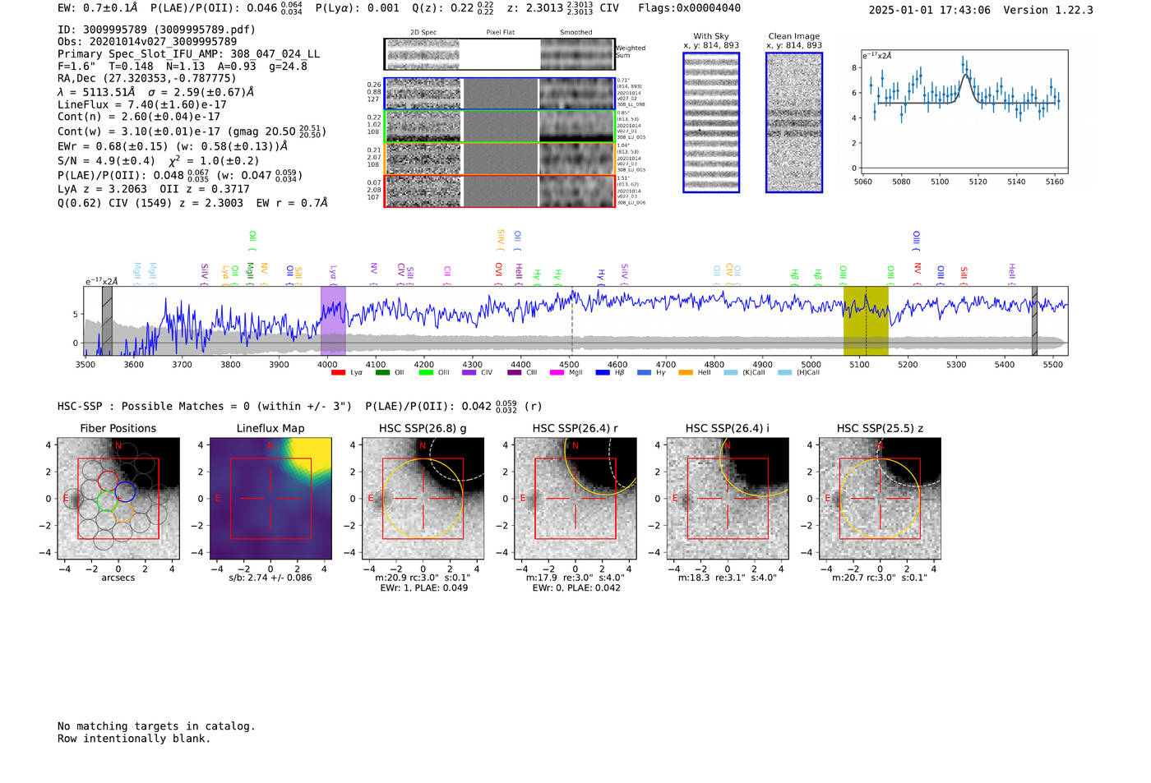1151x783 pixels.
Task: Click the green fiber circle in Fiber Positions
Action: click(x=107, y=500)
